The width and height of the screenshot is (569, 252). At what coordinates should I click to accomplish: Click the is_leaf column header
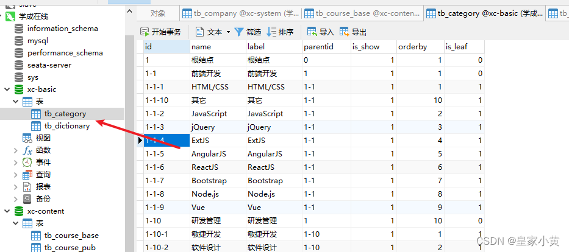point(465,47)
